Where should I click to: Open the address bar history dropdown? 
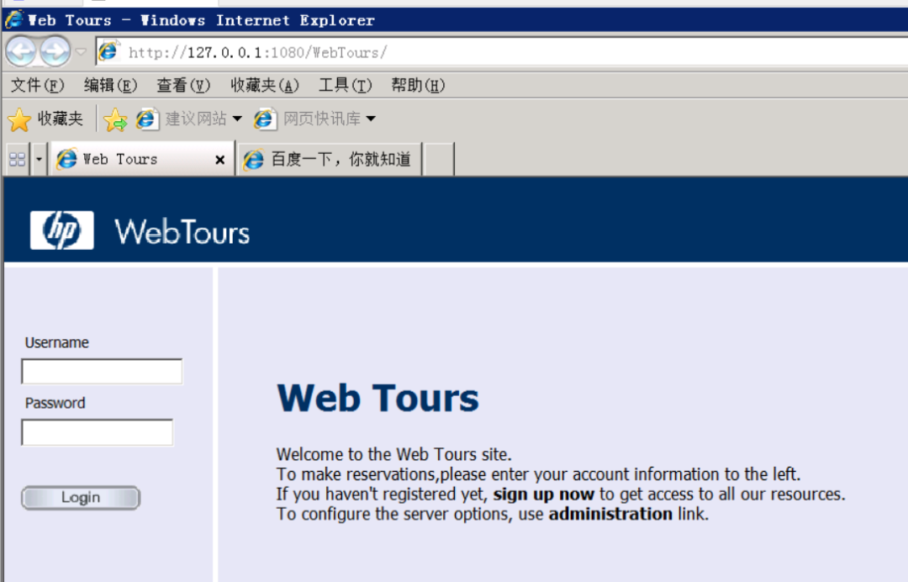(81, 50)
